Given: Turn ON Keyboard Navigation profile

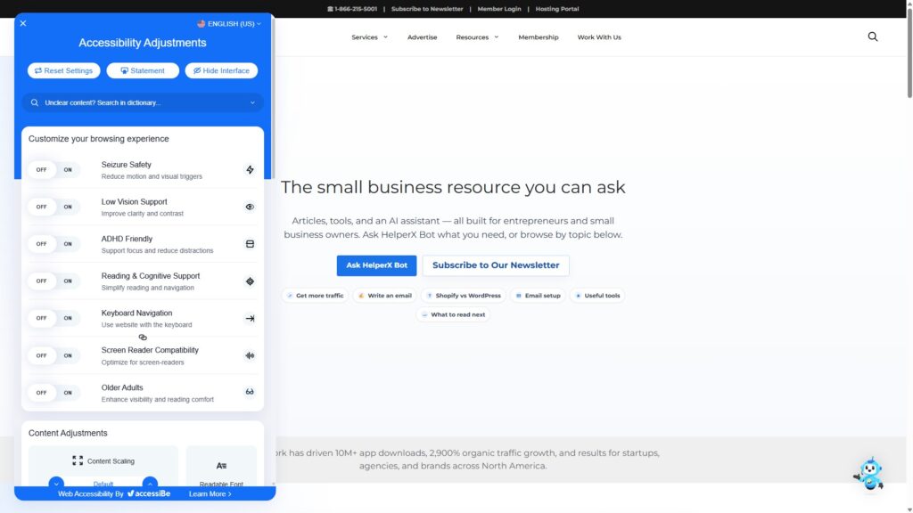Looking at the screenshot, I should click(68, 318).
